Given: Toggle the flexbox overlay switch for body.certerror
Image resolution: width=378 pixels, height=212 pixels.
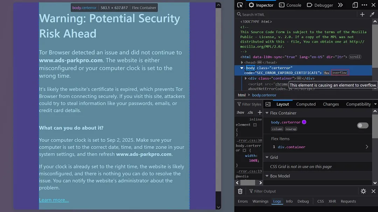Looking at the screenshot, I should (363, 125).
